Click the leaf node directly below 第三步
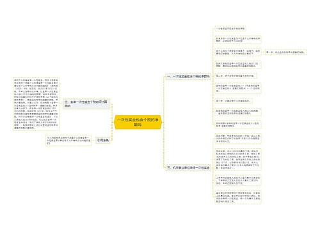This screenshot has height=230, width=320. [238, 112]
